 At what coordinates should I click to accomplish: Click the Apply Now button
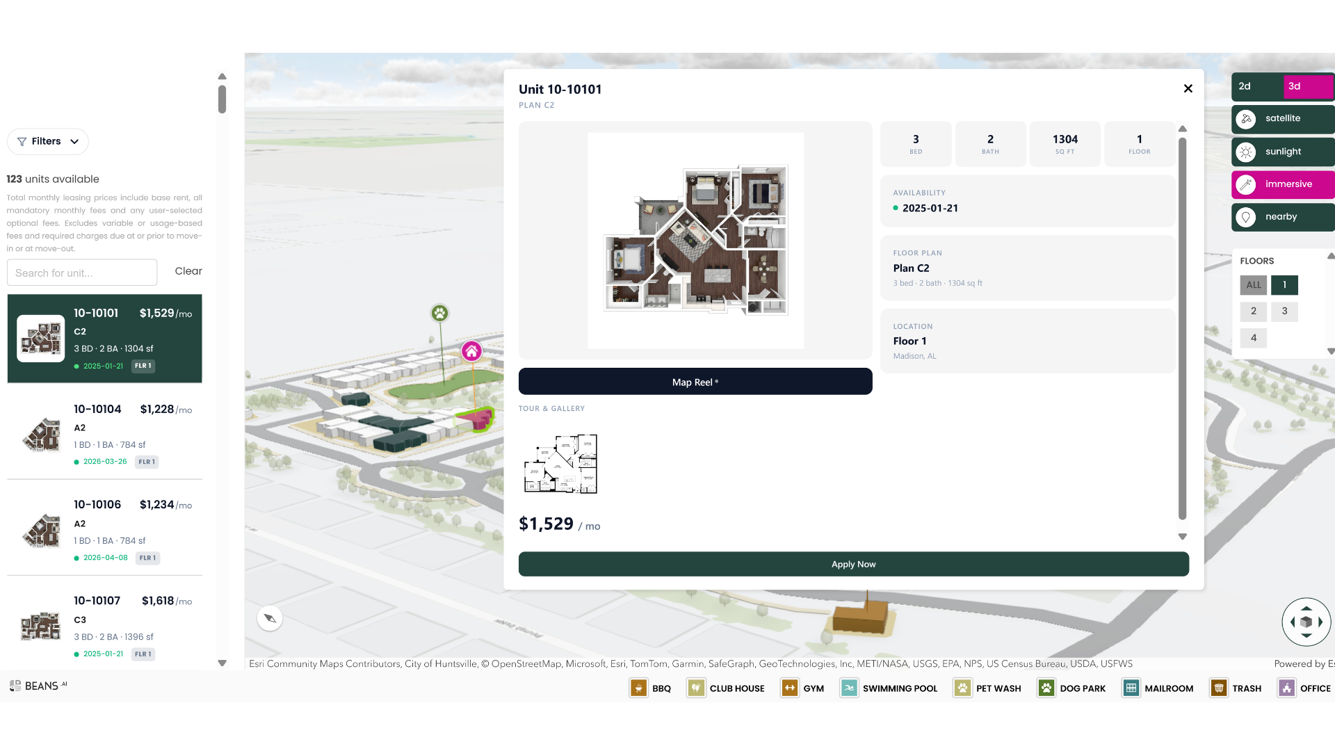coord(854,564)
